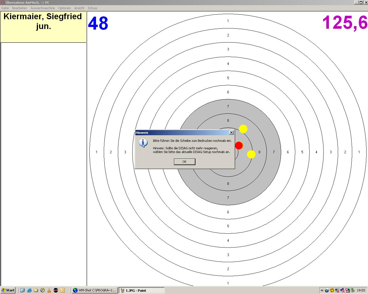Viewport: 368px width, 294px height.
Task: Click the upper yellow shot marker
Action: coord(243,129)
